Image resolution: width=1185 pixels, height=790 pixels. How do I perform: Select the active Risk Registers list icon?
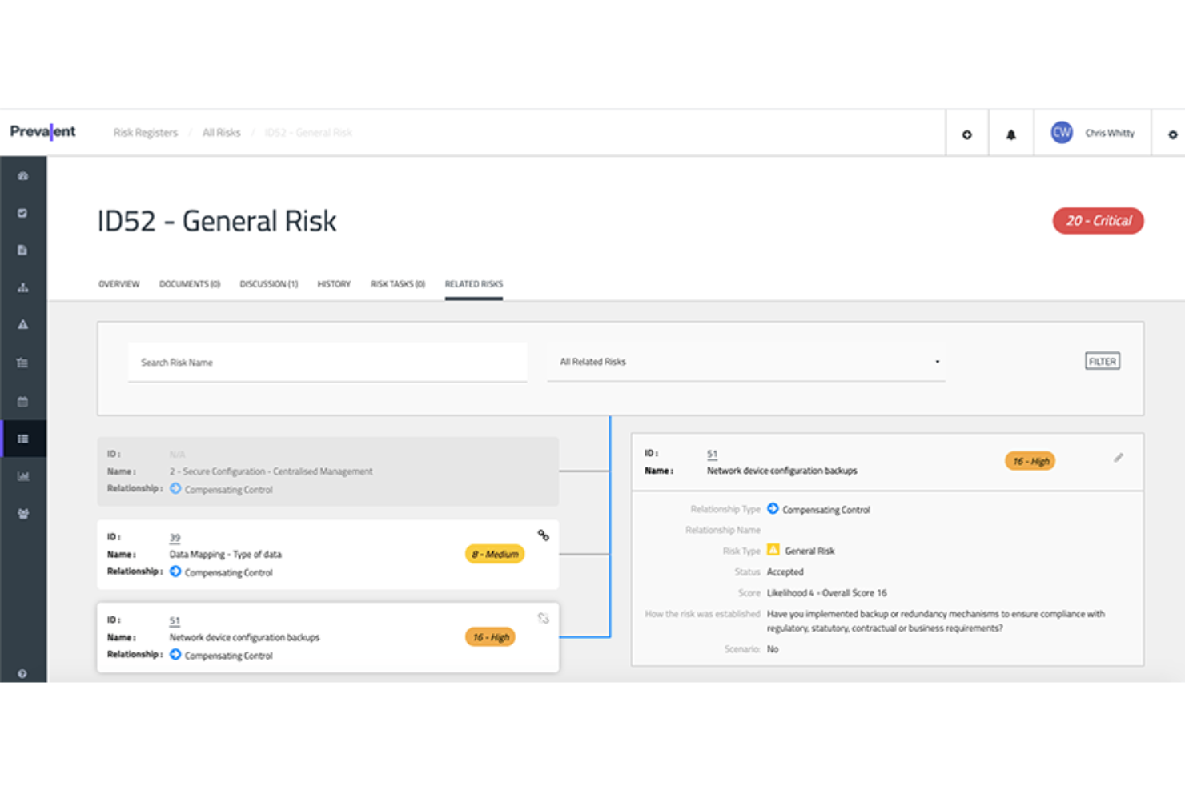23,438
